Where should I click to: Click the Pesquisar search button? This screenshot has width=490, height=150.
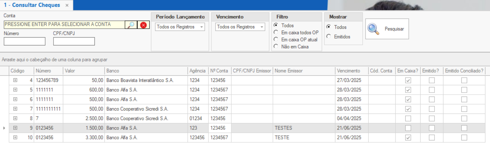[387, 29]
